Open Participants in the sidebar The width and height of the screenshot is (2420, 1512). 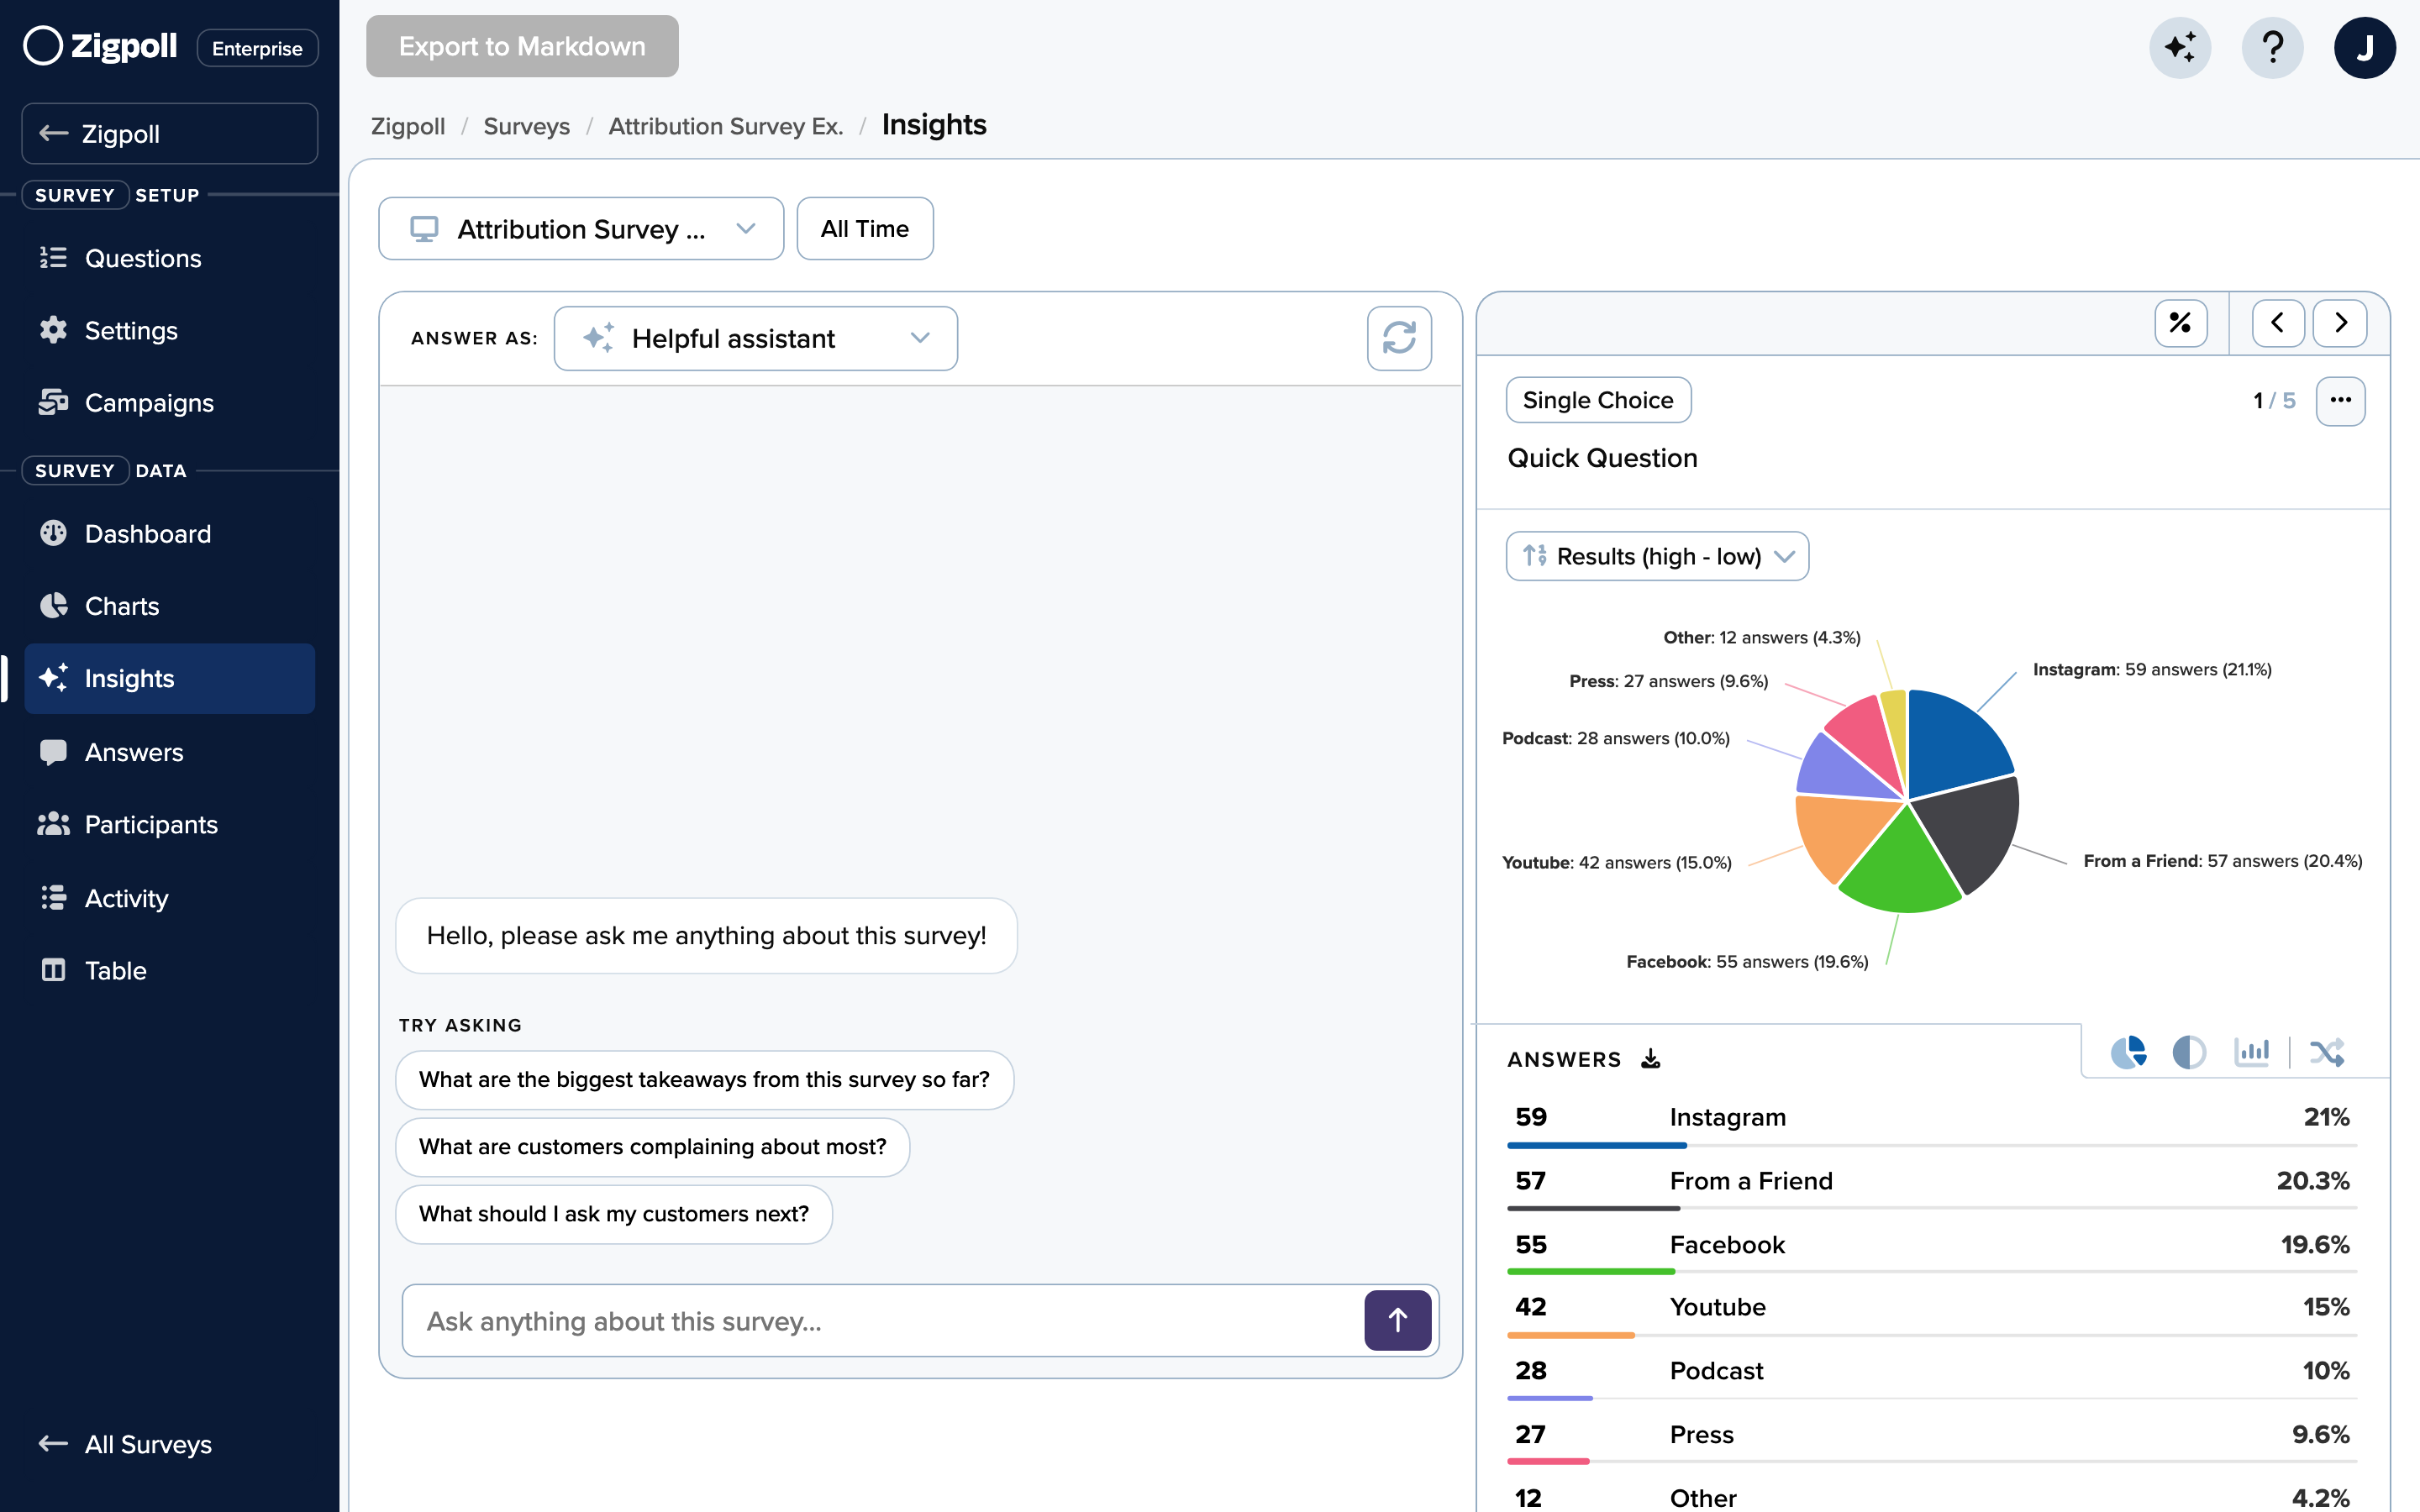pyautogui.click(x=170, y=824)
